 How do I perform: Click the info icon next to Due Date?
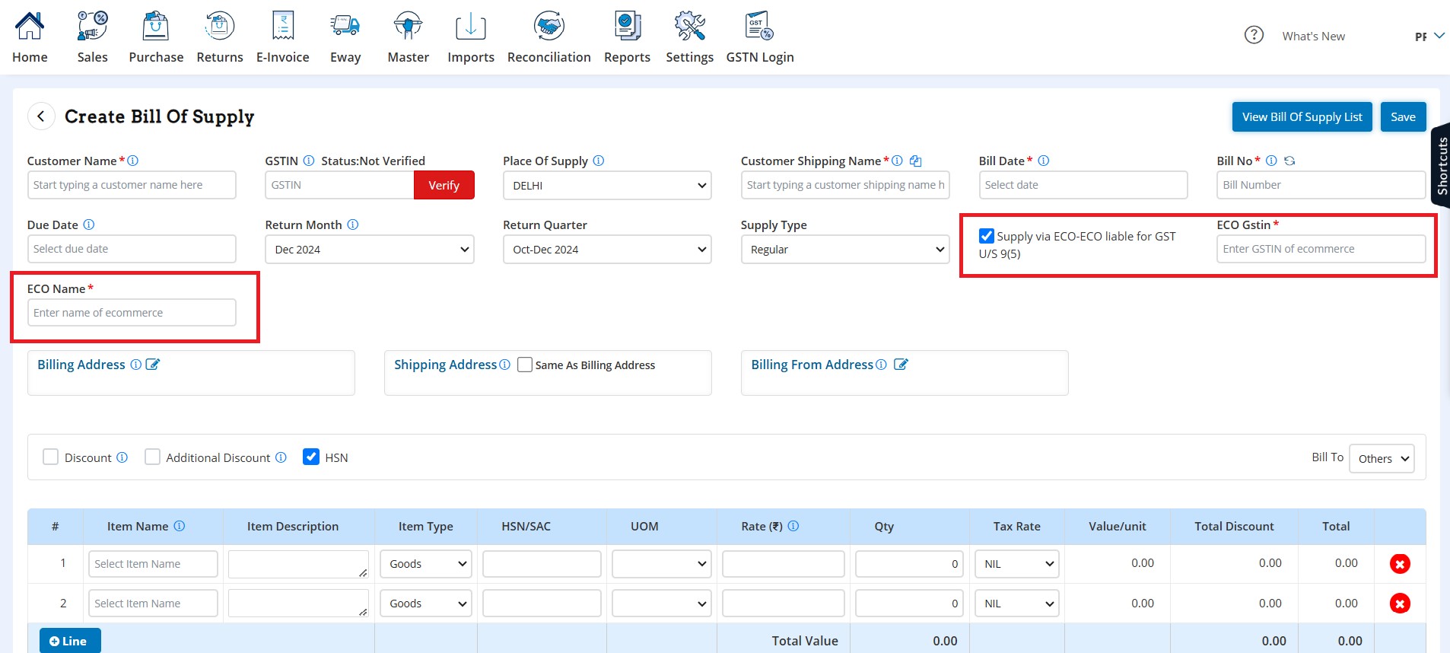click(x=89, y=225)
